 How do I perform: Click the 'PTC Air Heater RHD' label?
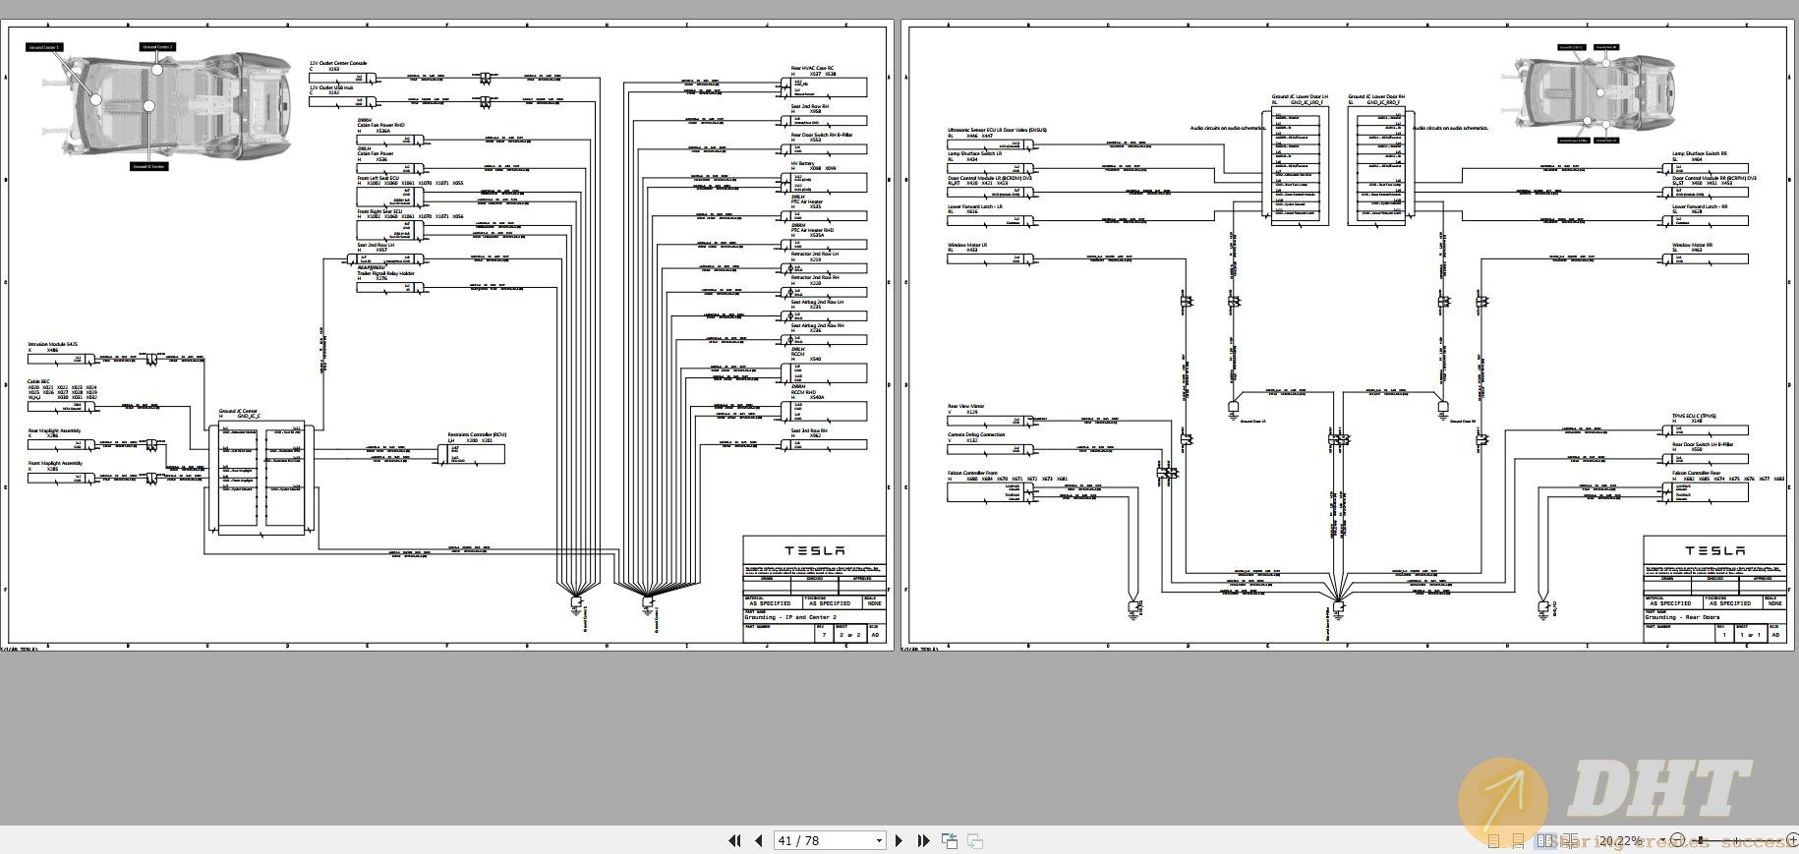coord(812,230)
